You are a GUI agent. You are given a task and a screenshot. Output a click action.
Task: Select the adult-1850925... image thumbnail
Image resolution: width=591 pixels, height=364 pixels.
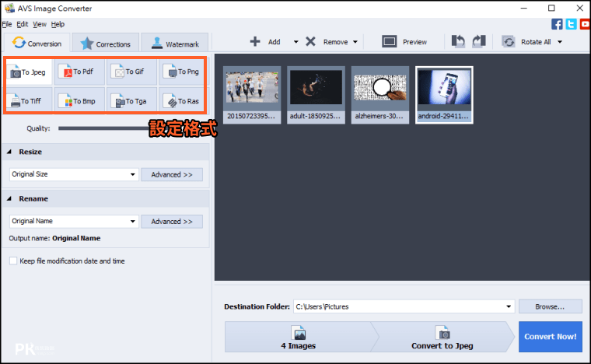316,95
